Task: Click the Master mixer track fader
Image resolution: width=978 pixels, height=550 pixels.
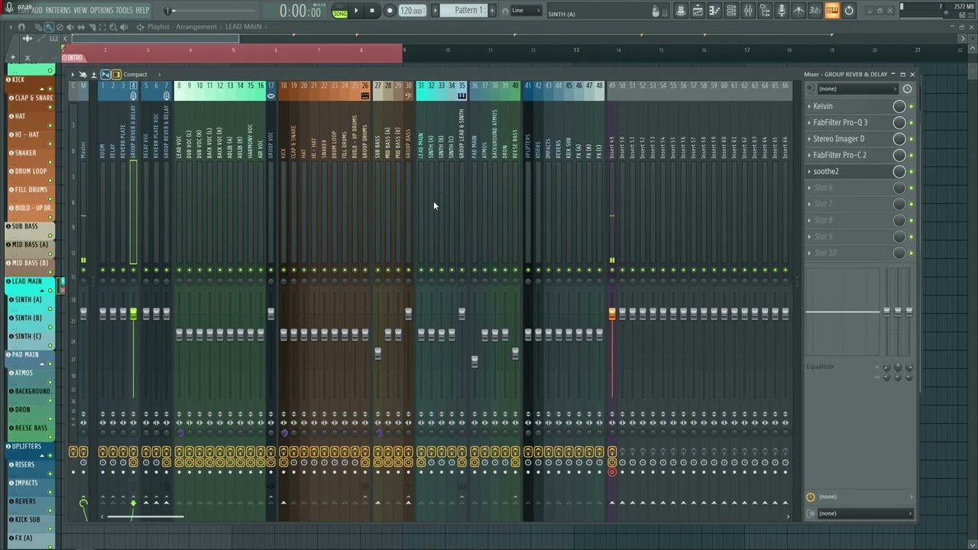Action: point(83,314)
